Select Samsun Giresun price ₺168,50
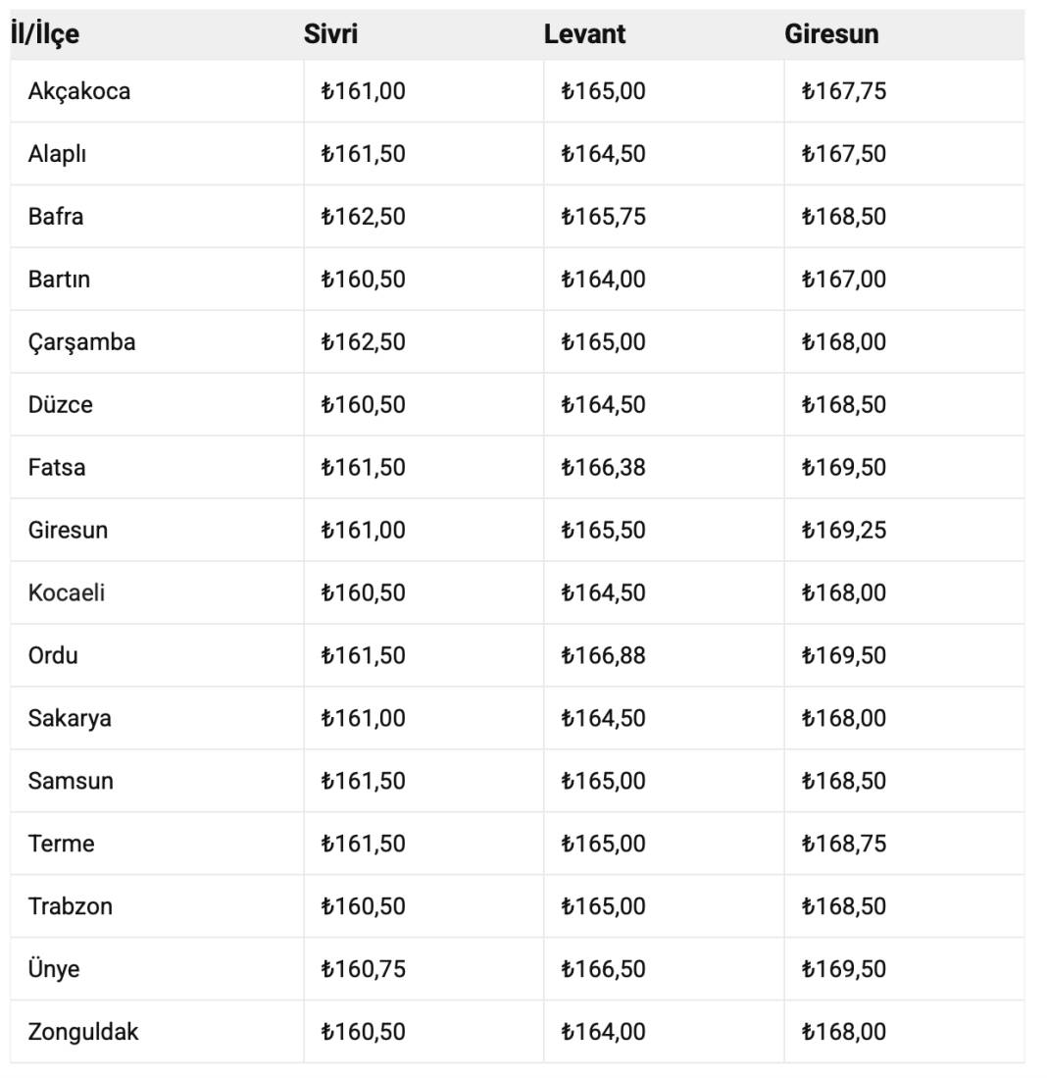Viewport: 1047px width, 1078px height. click(844, 781)
